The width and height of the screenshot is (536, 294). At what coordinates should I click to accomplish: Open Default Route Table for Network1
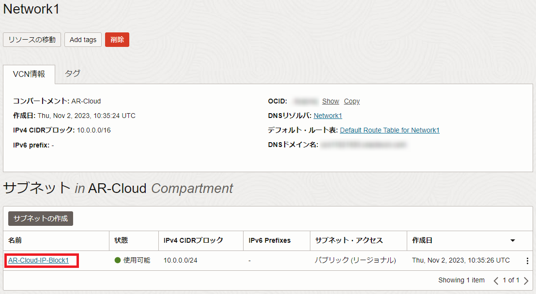coord(389,130)
